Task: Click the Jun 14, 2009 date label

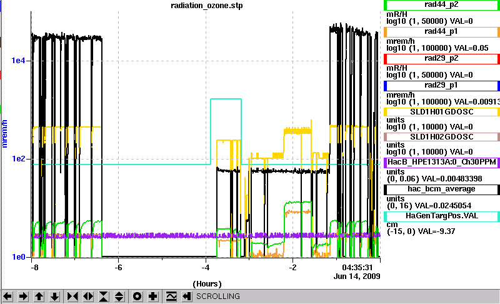Action: tap(357, 276)
